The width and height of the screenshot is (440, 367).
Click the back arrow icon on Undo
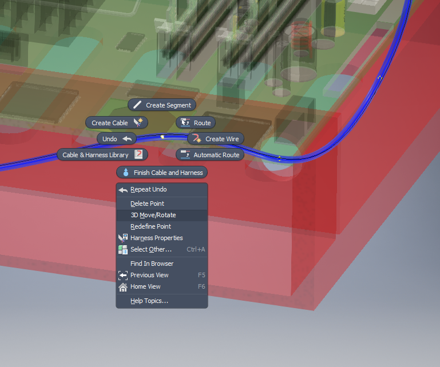click(x=127, y=139)
